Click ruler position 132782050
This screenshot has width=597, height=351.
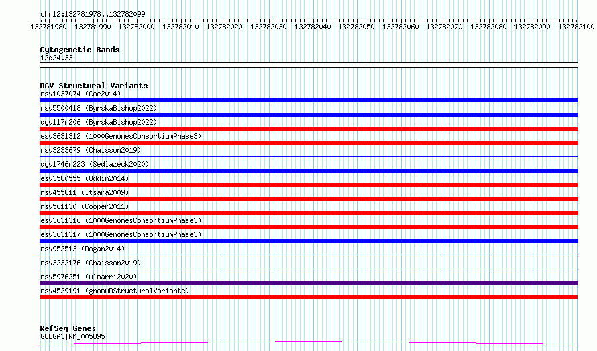(x=356, y=27)
